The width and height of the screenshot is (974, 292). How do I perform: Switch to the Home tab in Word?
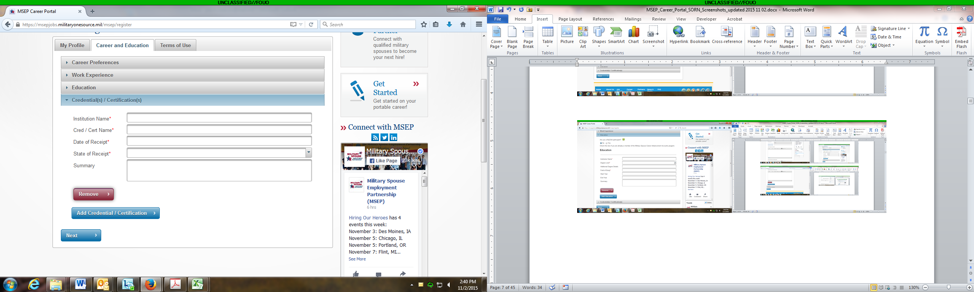click(x=520, y=19)
